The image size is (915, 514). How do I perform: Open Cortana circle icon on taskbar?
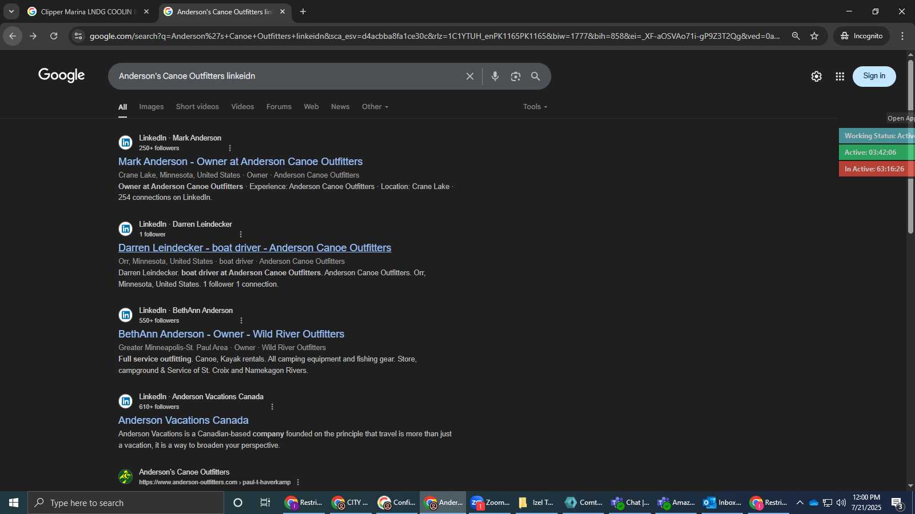[x=238, y=503]
